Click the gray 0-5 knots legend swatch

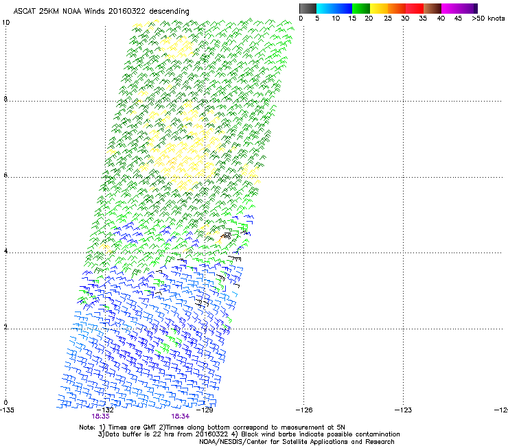tap(308, 8)
